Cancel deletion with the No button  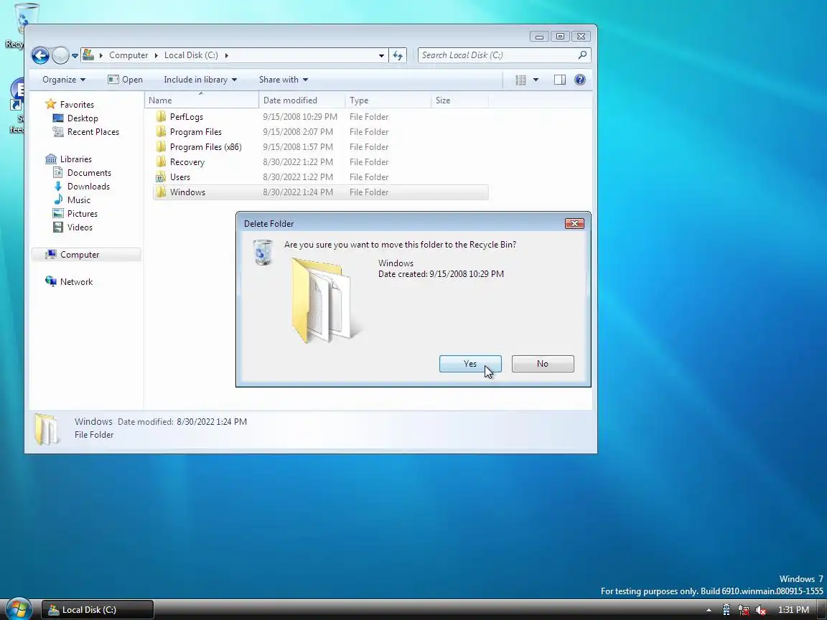click(x=543, y=364)
